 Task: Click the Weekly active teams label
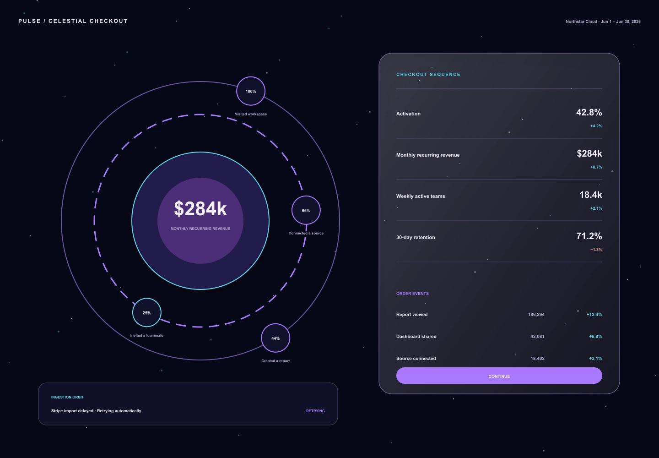click(x=421, y=196)
